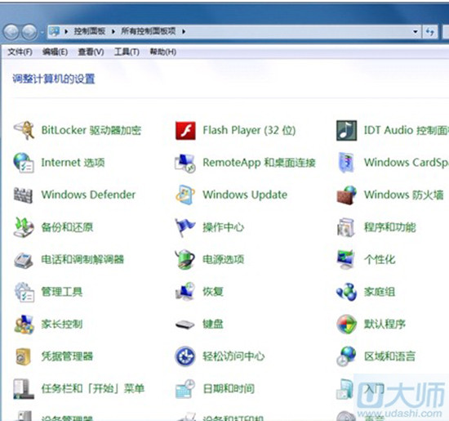Image resolution: width=449 pixels, height=421 pixels.
Task: Expand the arrow after 所有控制面板项 breadcrumb
Action: click(184, 31)
